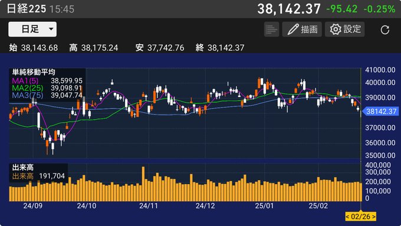
Task: Open the 設定 settings button
Action: coord(345,30)
